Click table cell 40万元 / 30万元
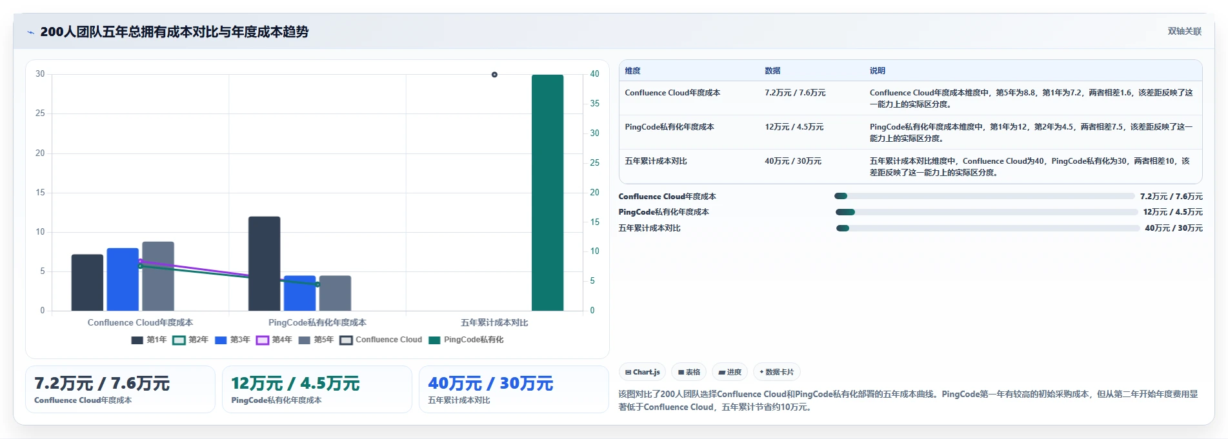1228x439 pixels. [x=793, y=161]
